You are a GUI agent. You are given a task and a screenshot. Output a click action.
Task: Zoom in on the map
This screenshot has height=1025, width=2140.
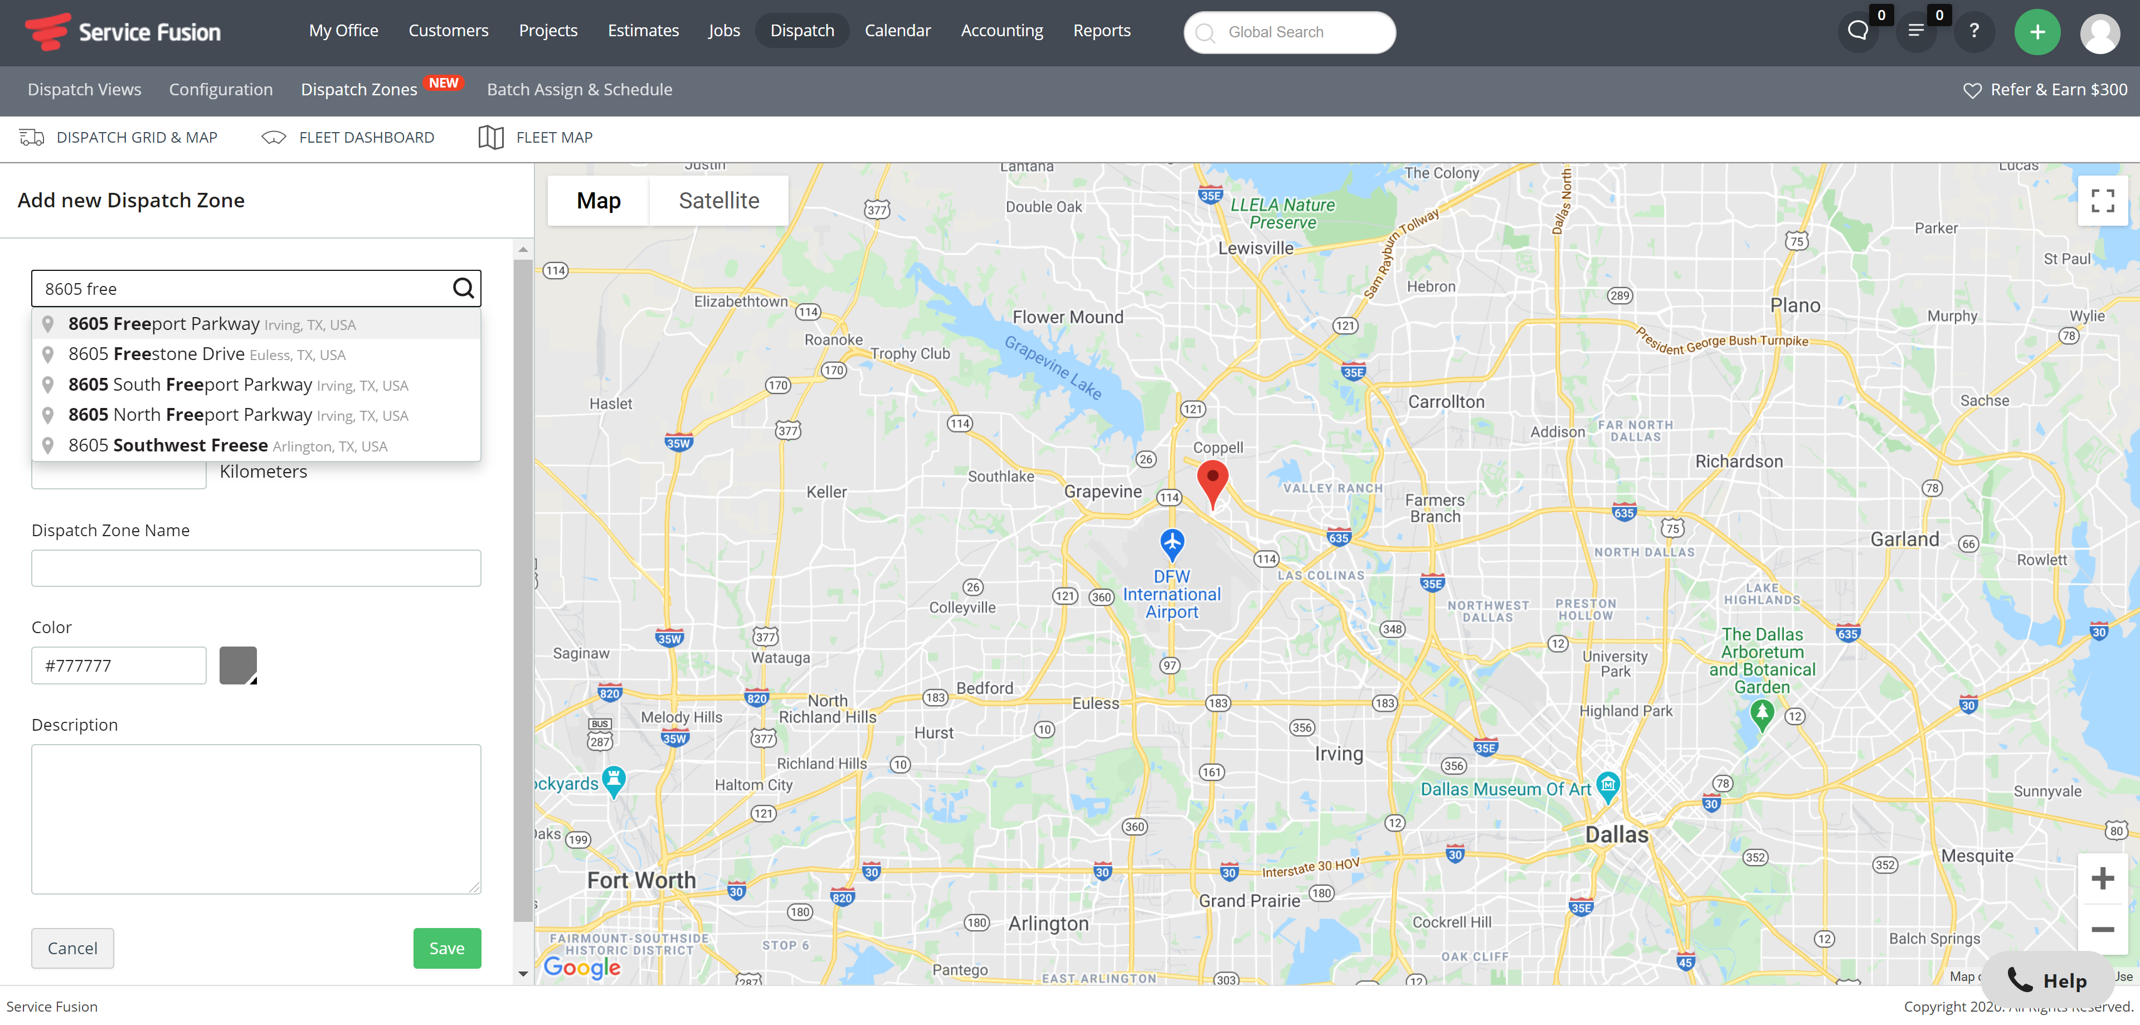2103,878
